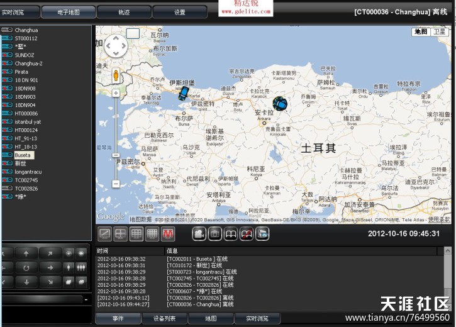The height and width of the screenshot is (327, 456).
Task: Select device HT_91-13
Action: pyautogui.click(x=26, y=138)
